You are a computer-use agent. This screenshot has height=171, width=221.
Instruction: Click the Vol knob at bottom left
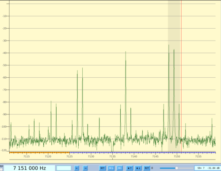pyautogui.click(x=1, y=170)
